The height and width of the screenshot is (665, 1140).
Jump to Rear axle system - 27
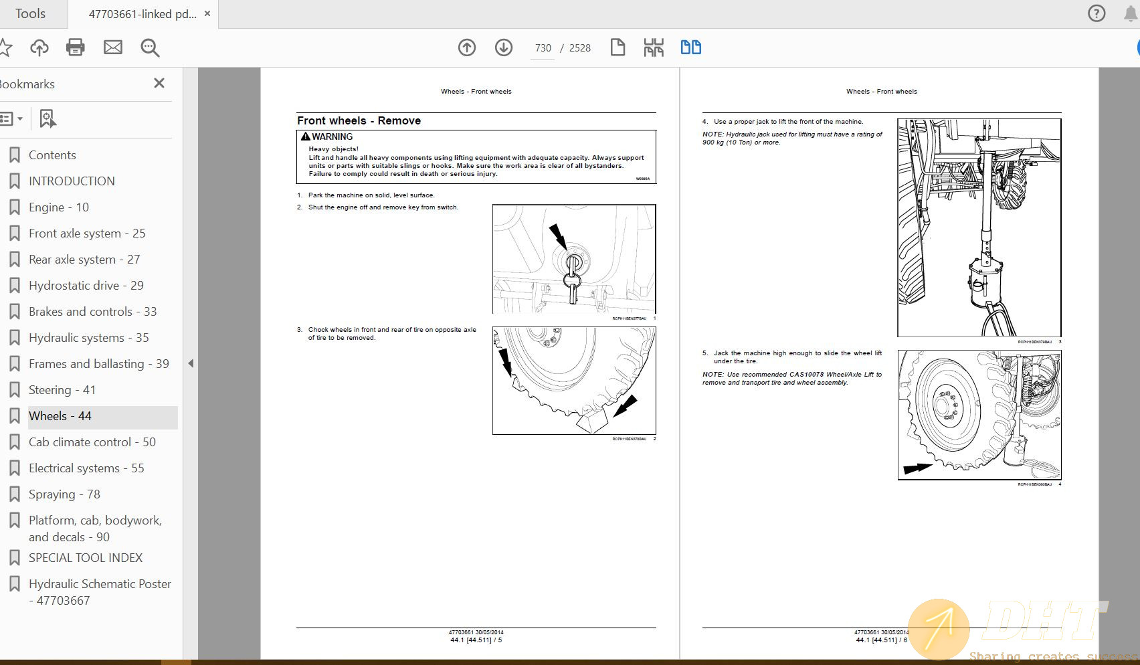pos(84,260)
